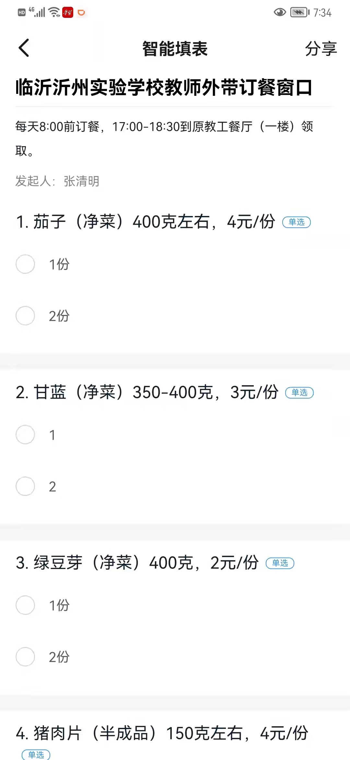Tap initiator name 张清明

(81, 181)
